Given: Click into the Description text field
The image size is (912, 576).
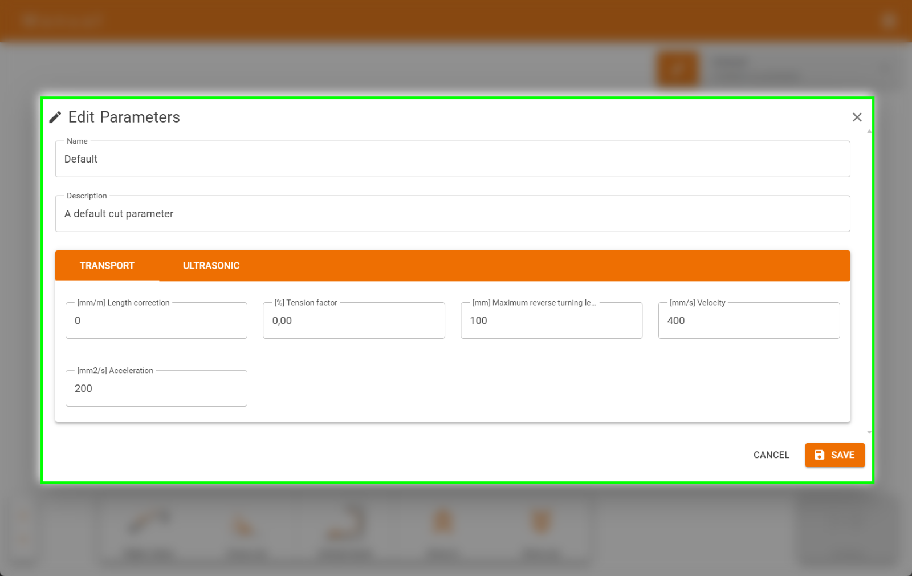Looking at the screenshot, I should point(452,214).
